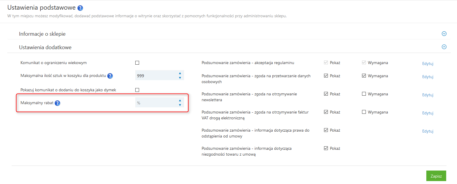Save settings with the Zapisz button
457x184 pixels.
tap(436, 176)
